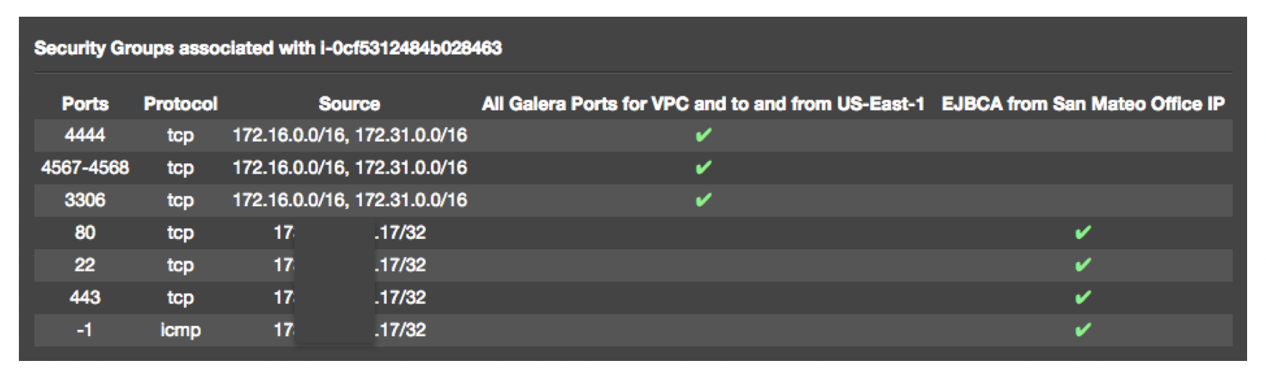Click the All Galera Ports column header
Image resolution: width=1266 pixels, height=382 pixels.
pyautogui.click(x=702, y=104)
